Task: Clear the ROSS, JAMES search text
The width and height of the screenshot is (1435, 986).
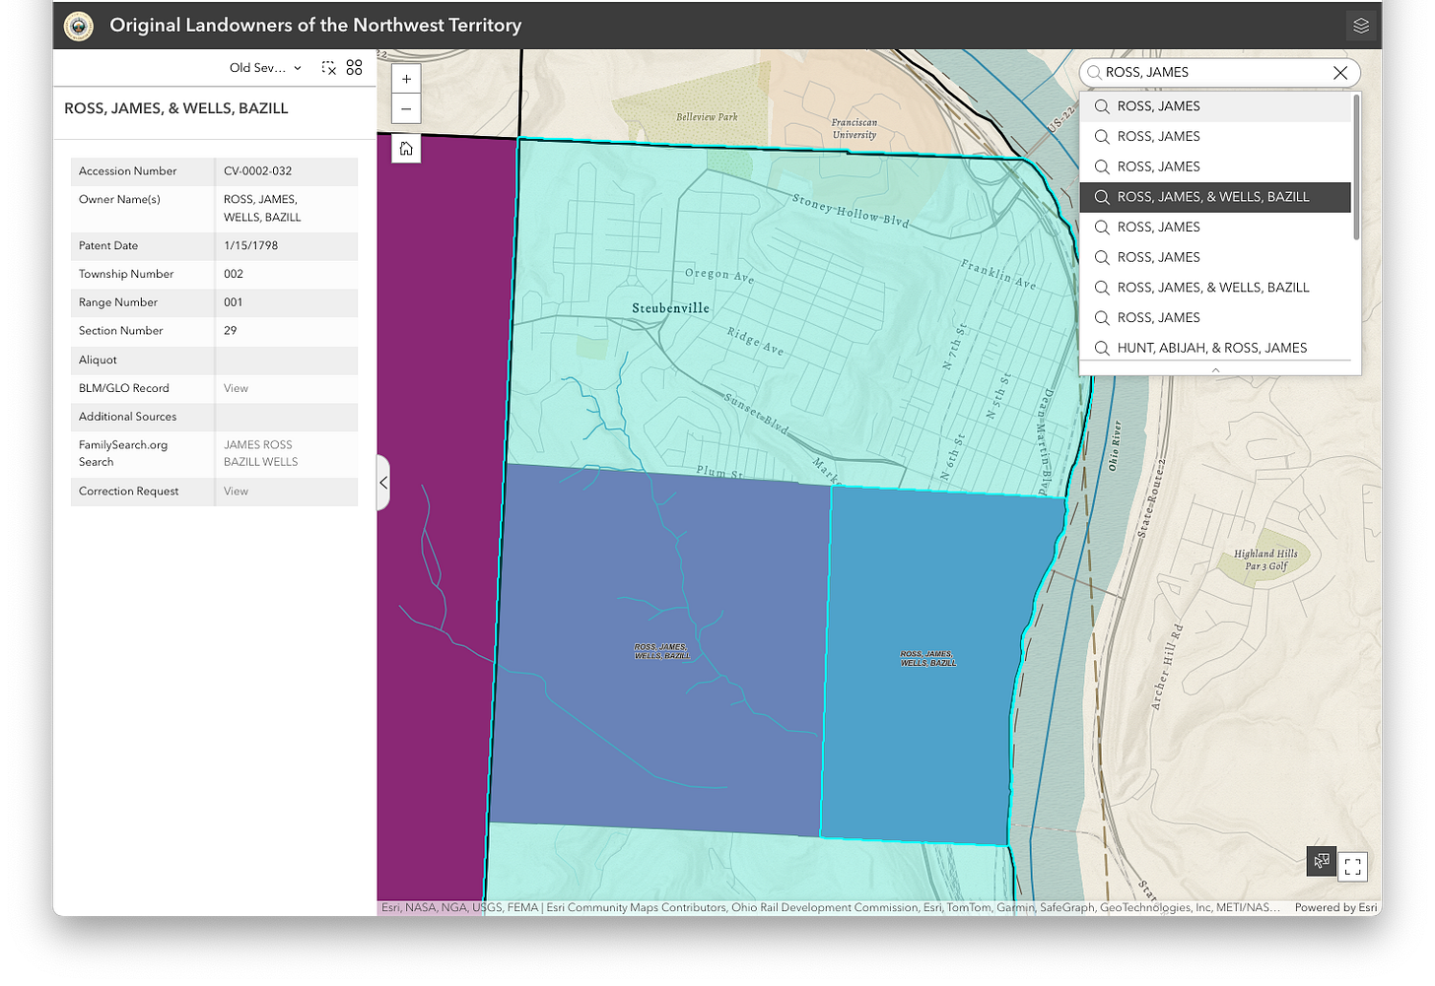Action: pos(1339,73)
